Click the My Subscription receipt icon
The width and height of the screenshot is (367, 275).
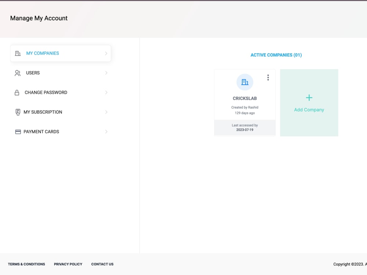[x=18, y=112]
